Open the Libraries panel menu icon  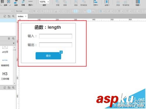(9, 39)
